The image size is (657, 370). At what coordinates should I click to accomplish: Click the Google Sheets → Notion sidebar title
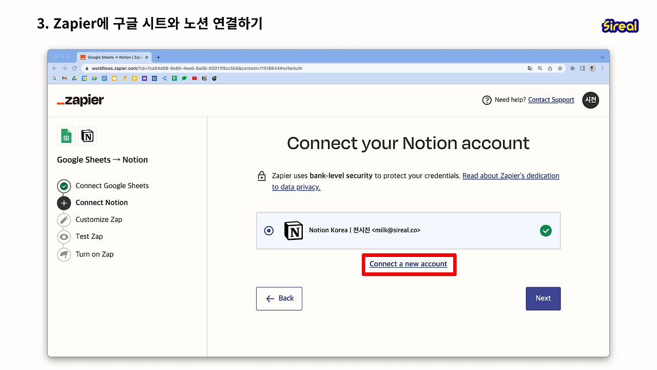(x=102, y=160)
